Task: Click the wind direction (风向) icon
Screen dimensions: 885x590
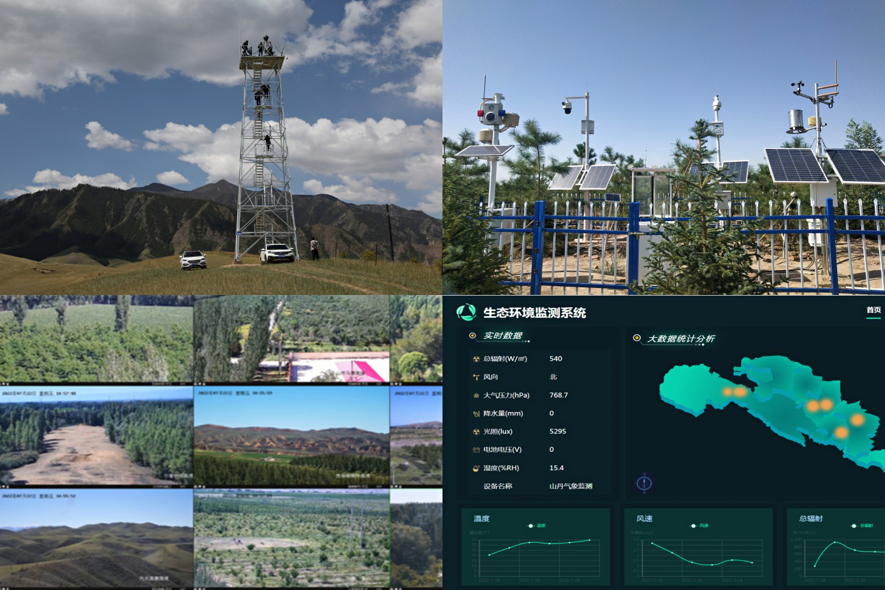Action: 476,377
